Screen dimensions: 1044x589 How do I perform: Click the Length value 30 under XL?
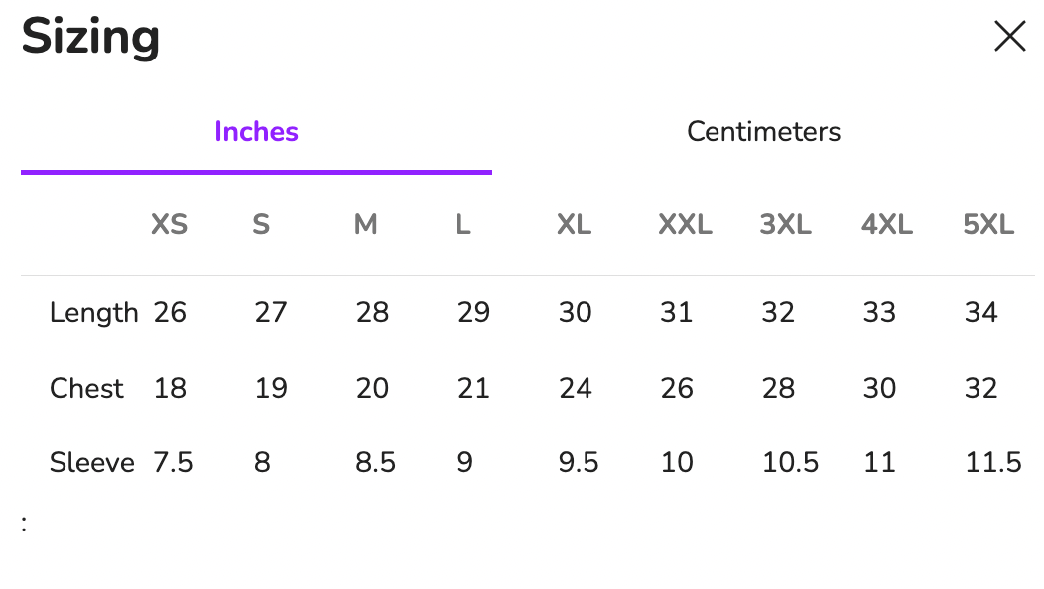(575, 312)
